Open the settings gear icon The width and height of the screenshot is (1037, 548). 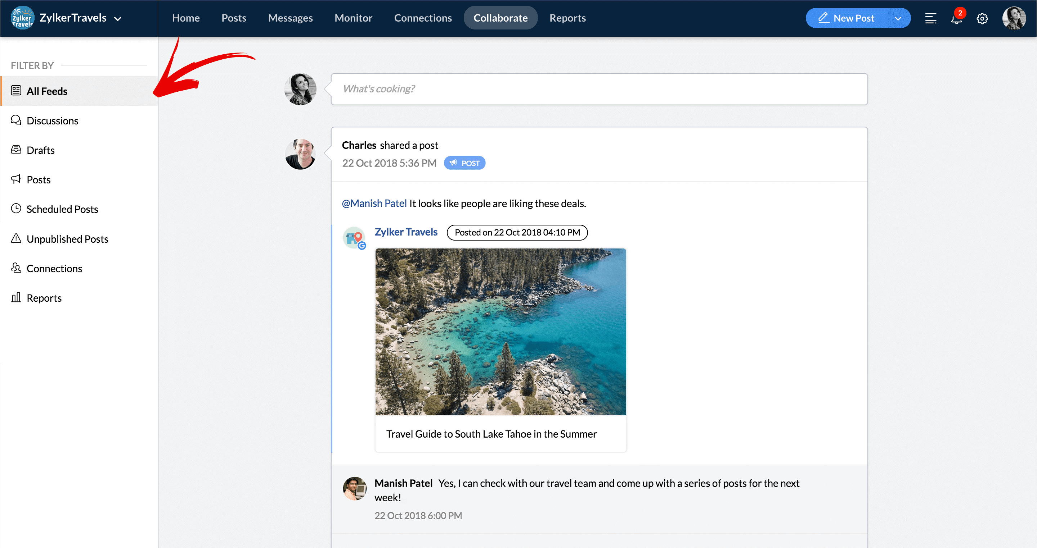[x=982, y=18]
